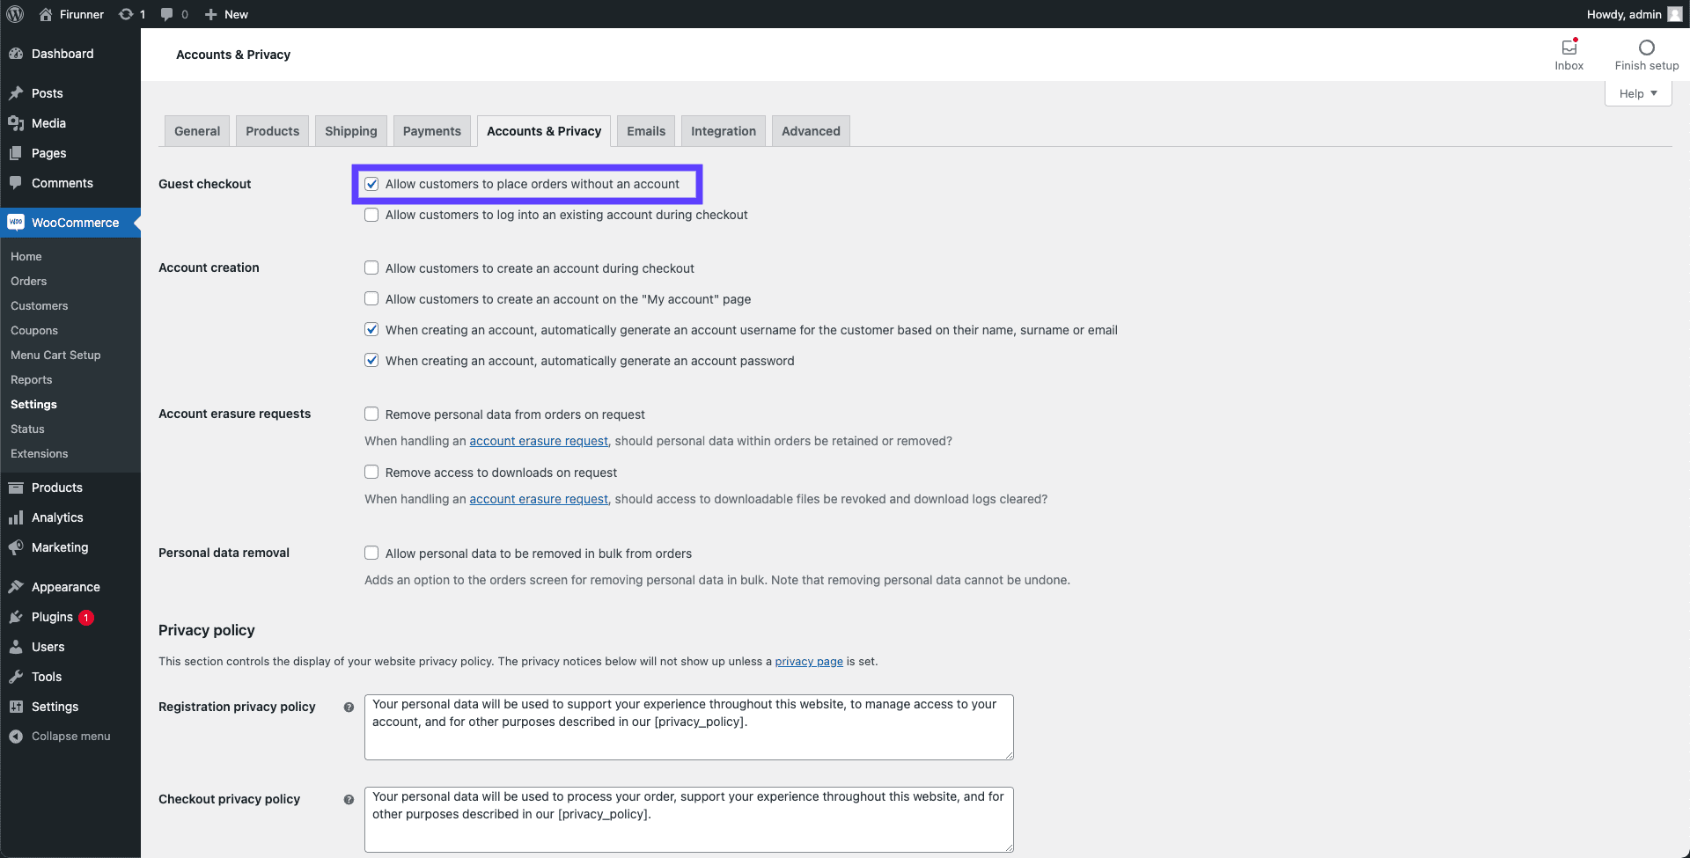Screen dimensions: 1690x858
Task: Click the WordPress logo icon in admin bar
Action: [x=15, y=14]
